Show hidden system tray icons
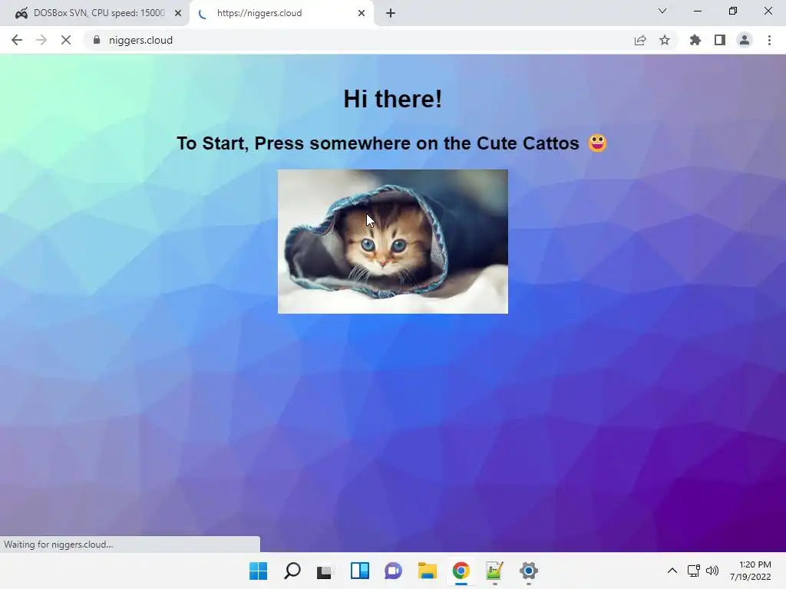This screenshot has height=589, width=786. click(672, 571)
